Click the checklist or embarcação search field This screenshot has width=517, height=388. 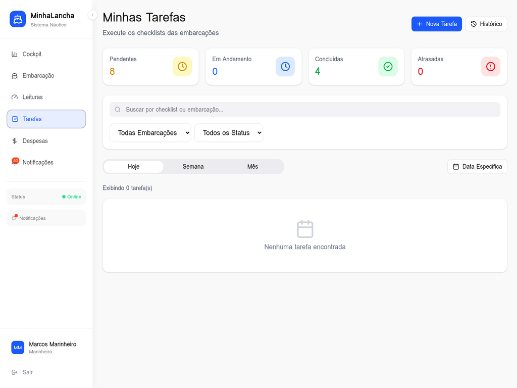(305, 110)
